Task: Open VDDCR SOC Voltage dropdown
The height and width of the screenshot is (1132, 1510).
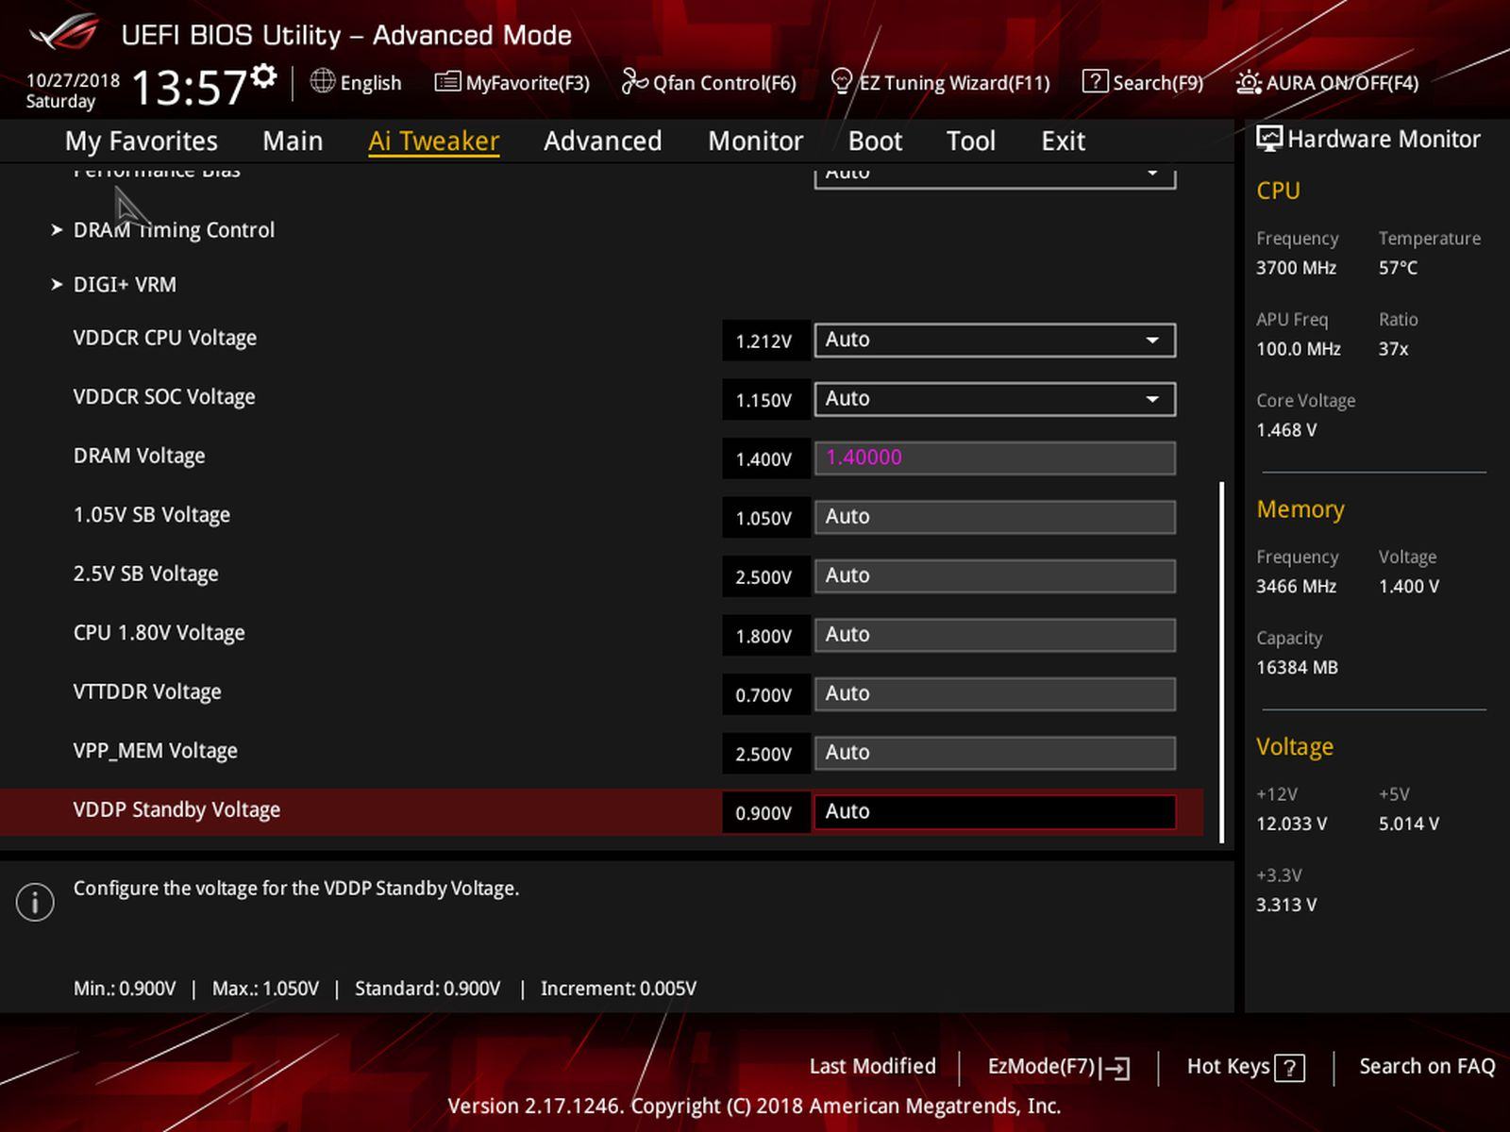Action: point(995,399)
